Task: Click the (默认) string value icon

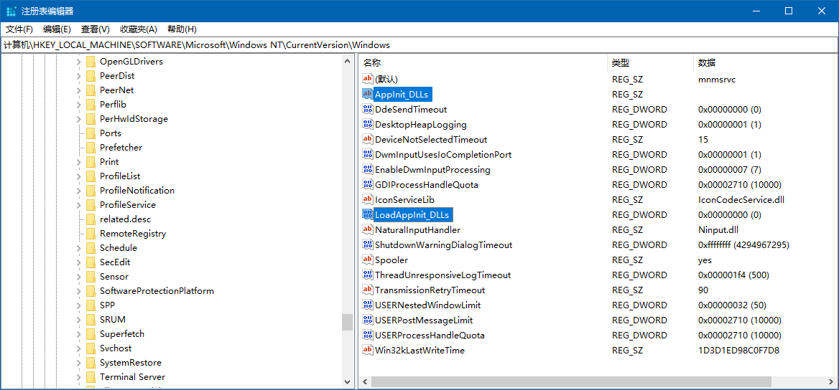Action: tap(368, 79)
